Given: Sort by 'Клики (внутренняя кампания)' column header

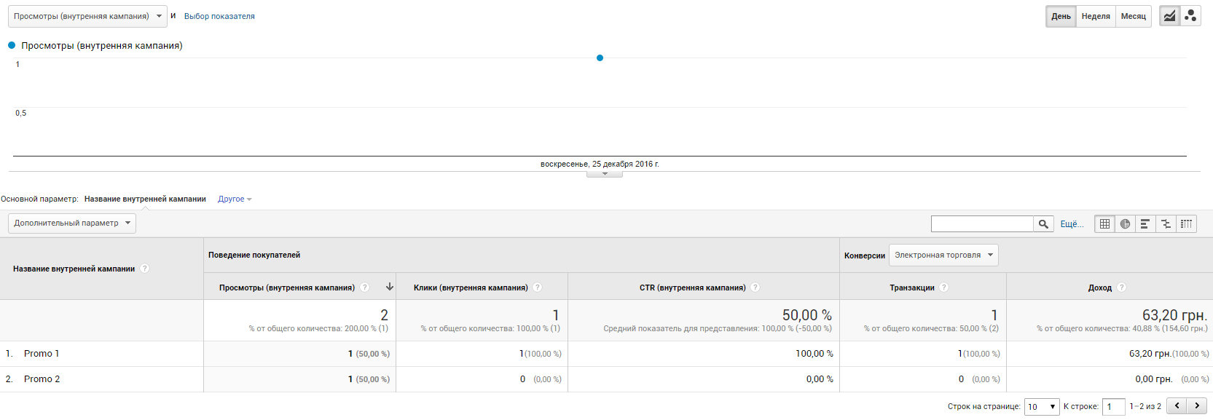Looking at the screenshot, I should tap(471, 288).
